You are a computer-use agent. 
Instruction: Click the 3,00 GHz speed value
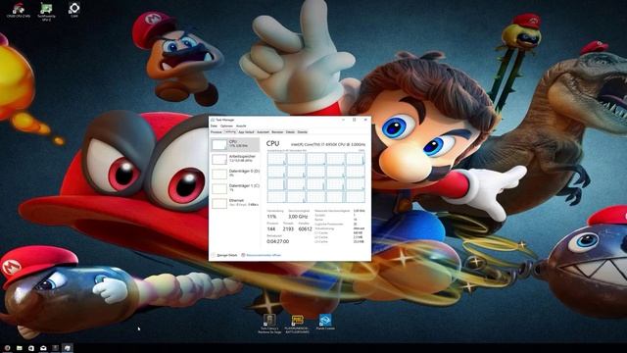point(298,217)
